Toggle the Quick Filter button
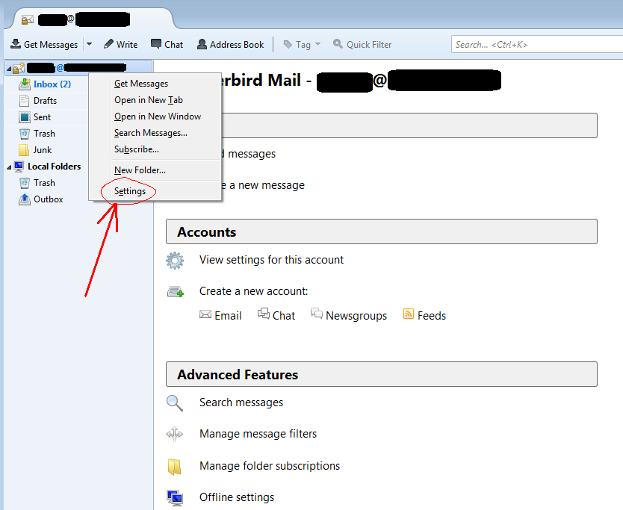Image resolution: width=623 pixels, height=510 pixels. (362, 45)
